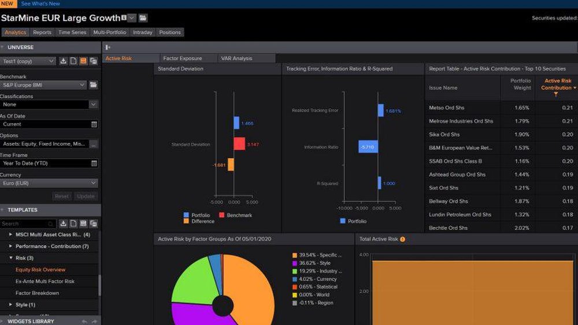Click the Options ellipsis button
Image resolution: width=578 pixels, height=325 pixels.
coord(94,144)
